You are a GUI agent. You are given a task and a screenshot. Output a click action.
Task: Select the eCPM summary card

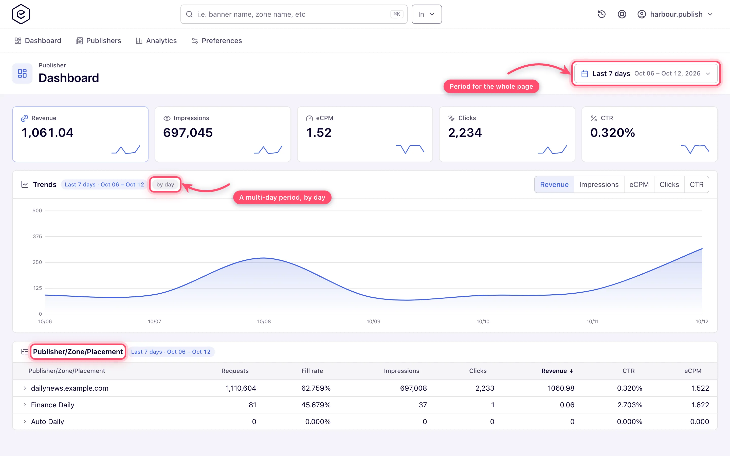(365, 134)
